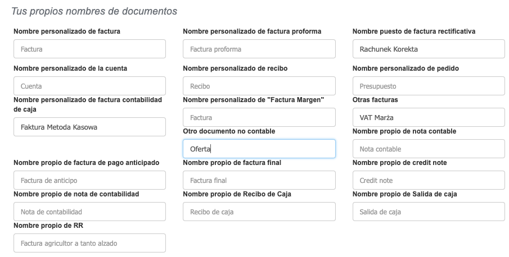Select the "Factura Margen" name input
Screen dimensions: 509x257
tap(259, 117)
